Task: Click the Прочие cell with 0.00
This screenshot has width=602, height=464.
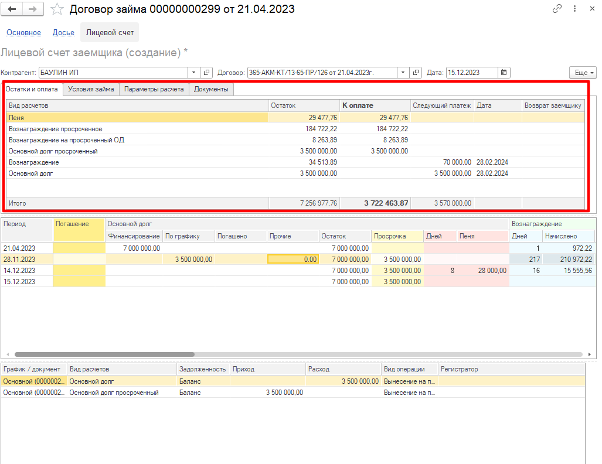Action: tap(293, 260)
